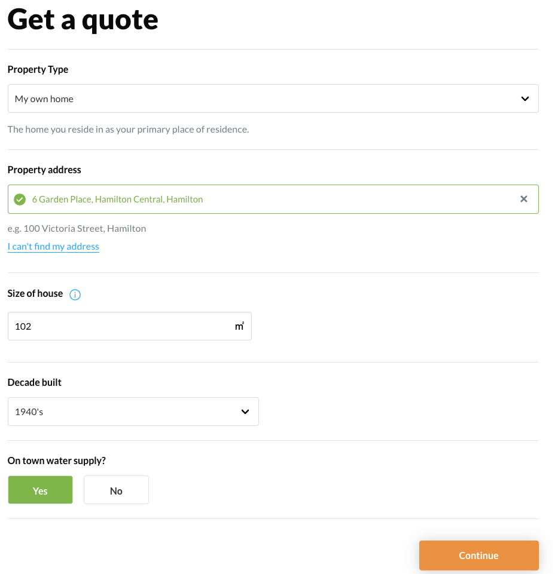Image resolution: width=558 pixels, height=574 pixels.
Task: Click the Decade built label
Action: click(34, 382)
